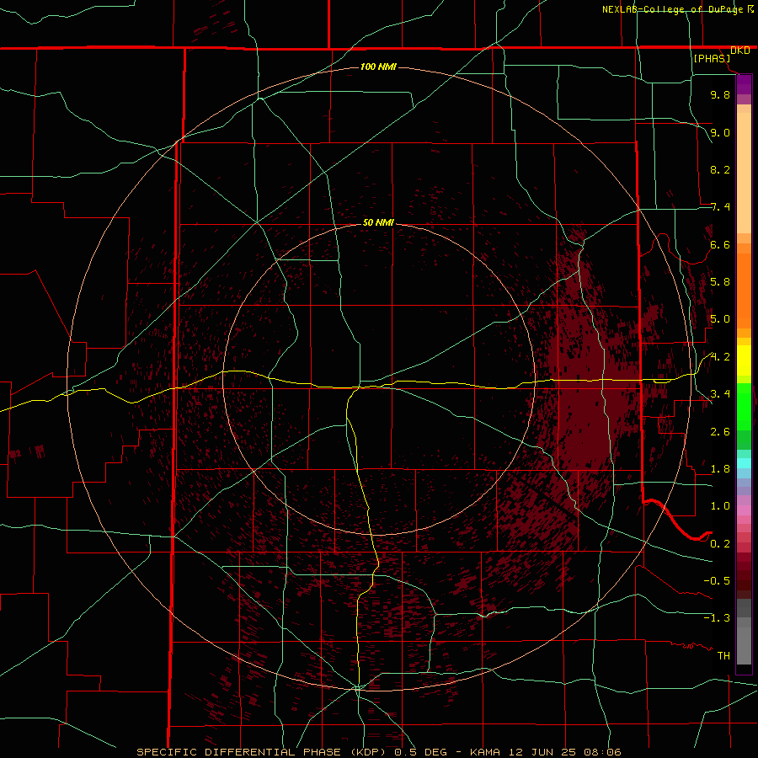The image size is (758, 758).
Task: Click the 6.6 legend value
Action: point(720,244)
